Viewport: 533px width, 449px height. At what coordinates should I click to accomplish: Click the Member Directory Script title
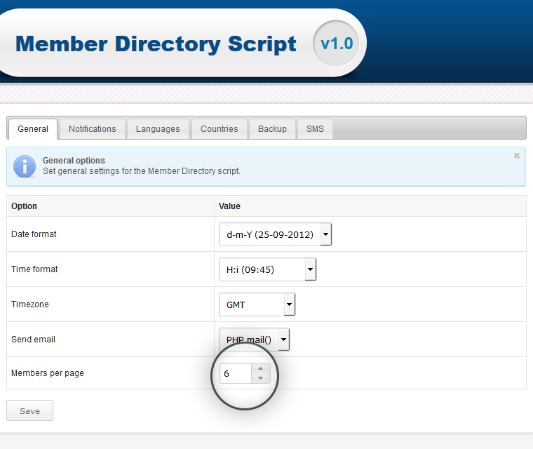(x=156, y=44)
